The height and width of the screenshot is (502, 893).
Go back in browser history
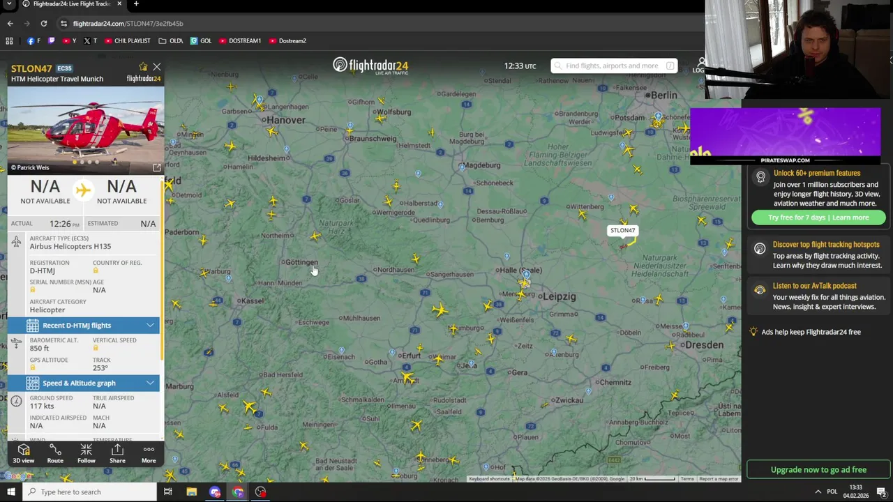click(10, 23)
